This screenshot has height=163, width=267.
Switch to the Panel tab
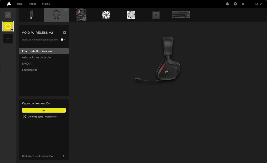pos(32,4)
